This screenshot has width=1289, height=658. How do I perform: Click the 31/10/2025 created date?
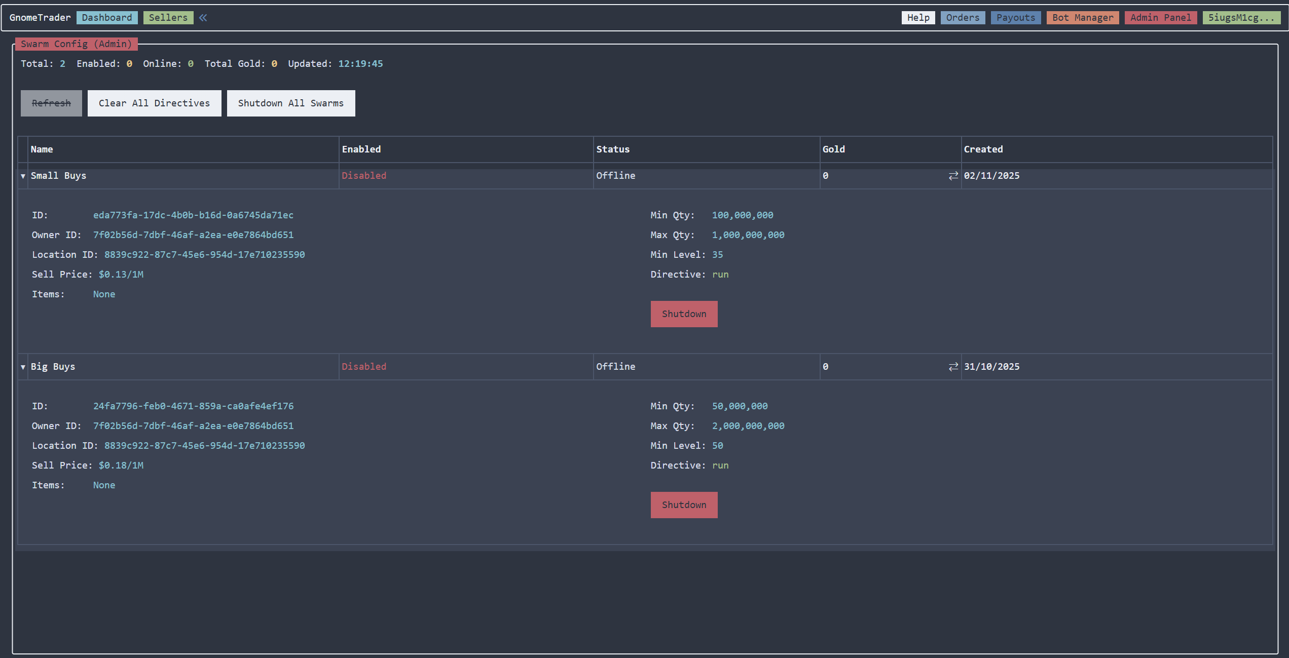click(x=991, y=367)
